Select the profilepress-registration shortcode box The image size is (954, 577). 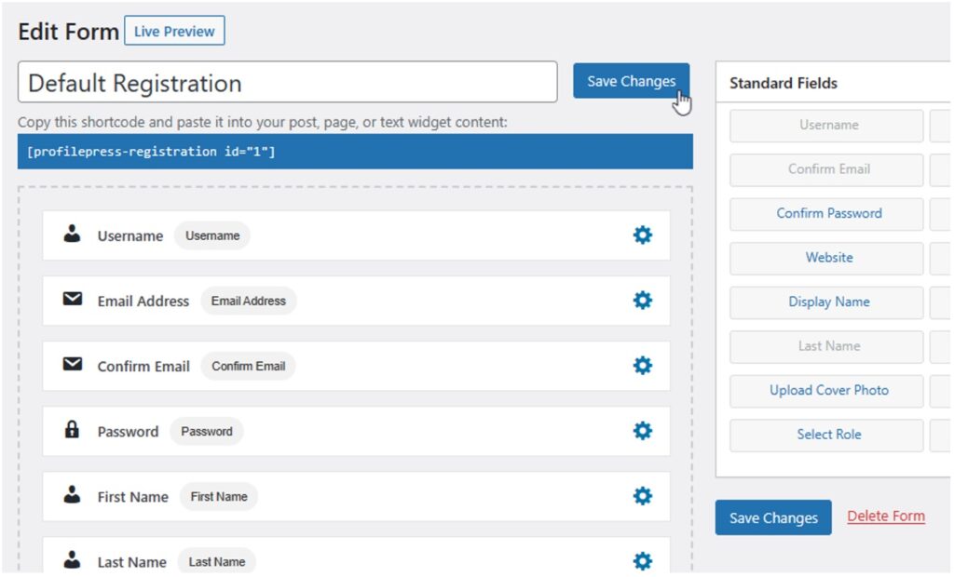pyautogui.click(x=355, y=152)
